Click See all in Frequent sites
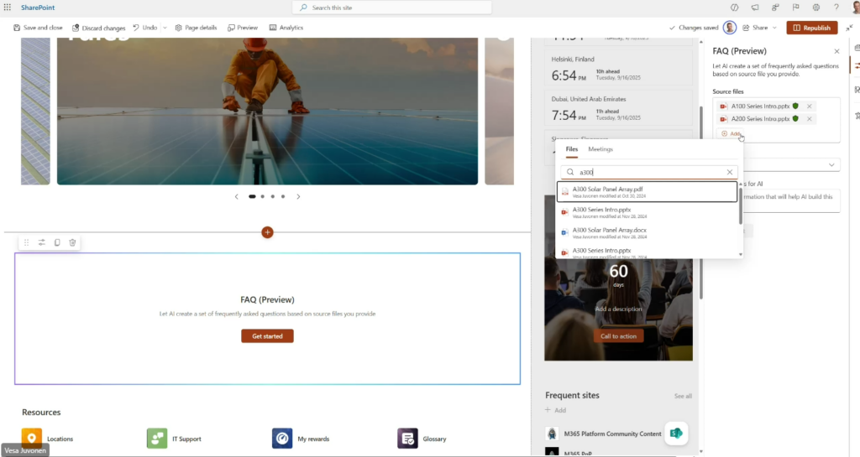Image resolution: width=860 pixels, height=457 pixels. point(683,396)
